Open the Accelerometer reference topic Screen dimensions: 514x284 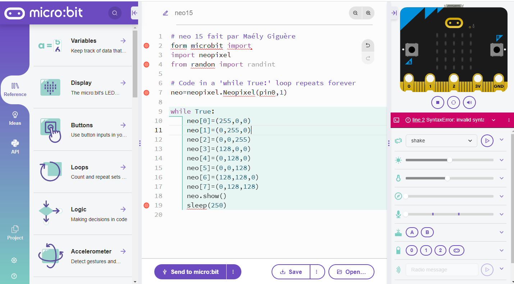[83, 256]
